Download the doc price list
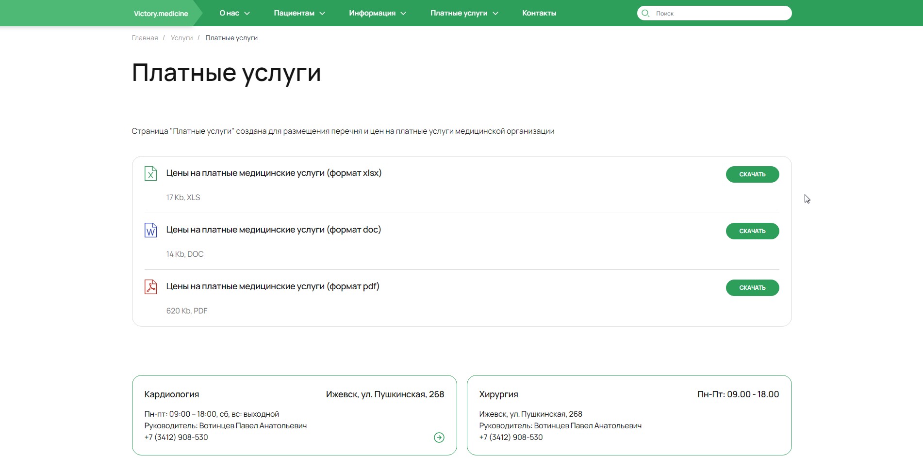The width and height of the screenshot is (923, 469). click(x=752, y=231)
